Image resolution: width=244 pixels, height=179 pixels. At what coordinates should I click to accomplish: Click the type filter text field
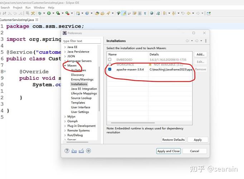pos(82,41)
